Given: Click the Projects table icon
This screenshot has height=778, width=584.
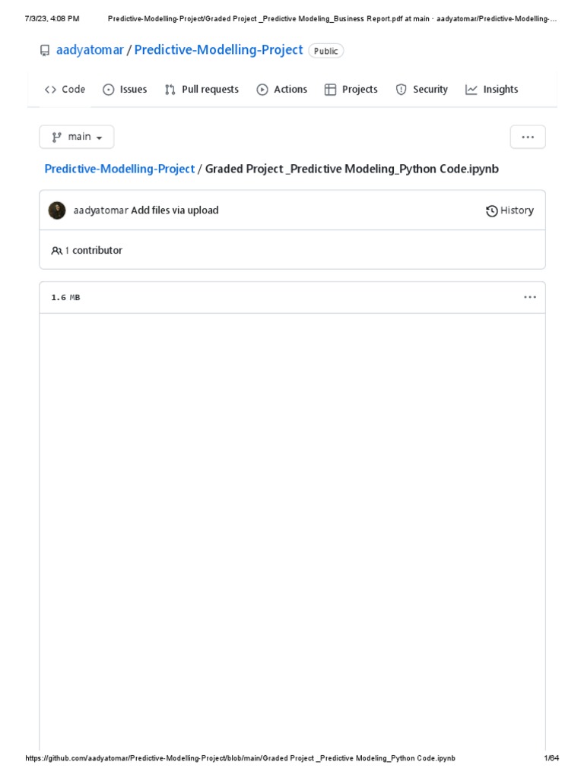Looking at the screenshot, I should click(x=330, y=90).
